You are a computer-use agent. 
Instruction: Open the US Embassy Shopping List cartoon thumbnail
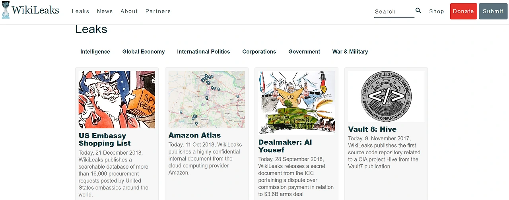(x=117, y=99)
